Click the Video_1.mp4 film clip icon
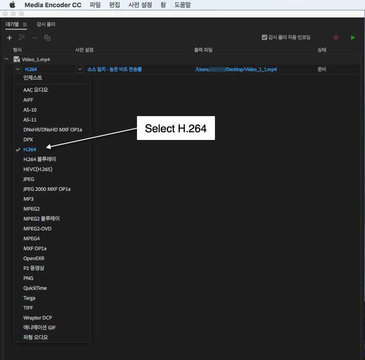 pos(17,59)
